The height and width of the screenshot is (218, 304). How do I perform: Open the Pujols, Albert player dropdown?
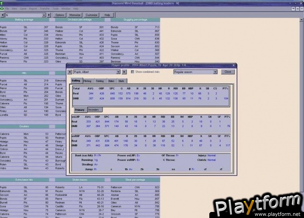(97, 72)
